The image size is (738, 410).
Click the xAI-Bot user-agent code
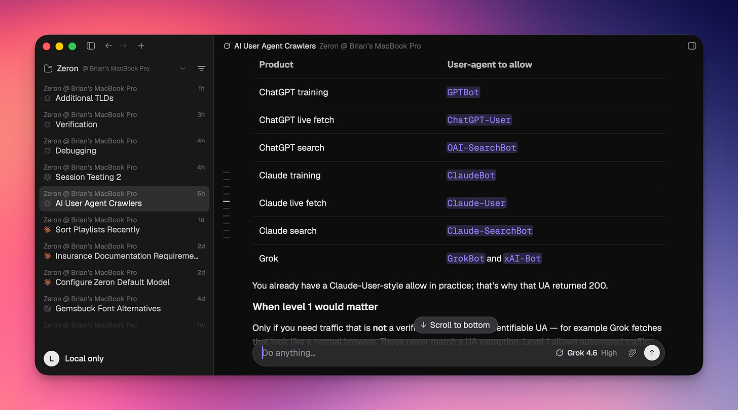tap(523, 258)
